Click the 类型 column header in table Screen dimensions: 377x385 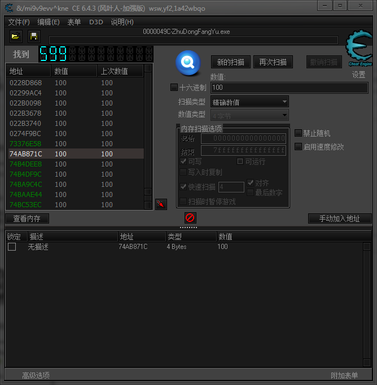[x=191, y=237]
